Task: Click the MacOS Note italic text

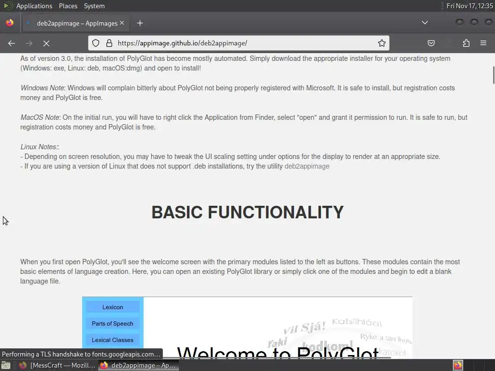Action: 40,117
